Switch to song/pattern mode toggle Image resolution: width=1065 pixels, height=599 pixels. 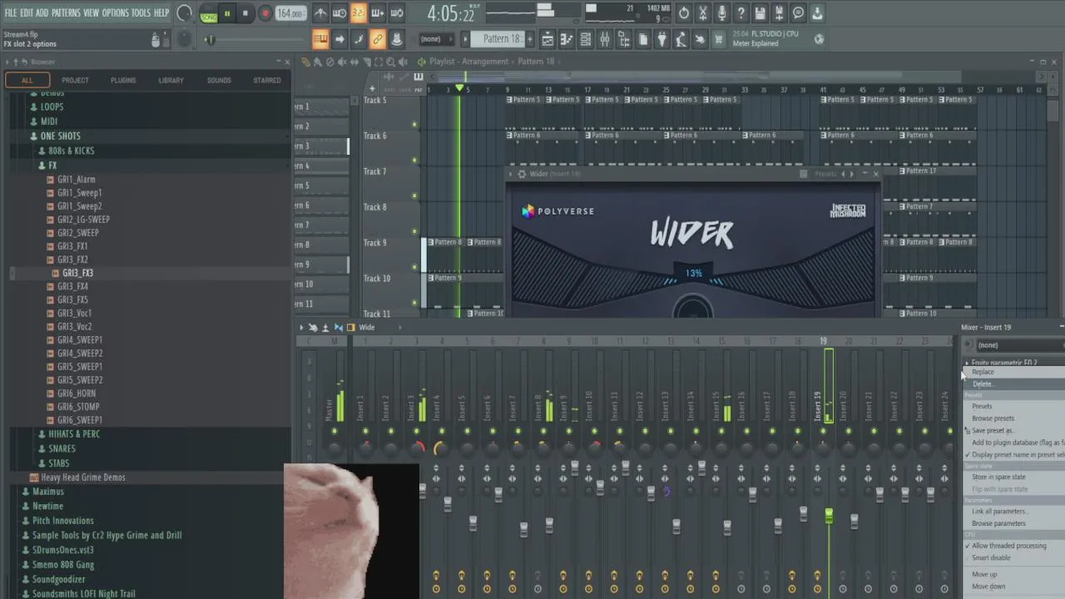pos(208,13)
